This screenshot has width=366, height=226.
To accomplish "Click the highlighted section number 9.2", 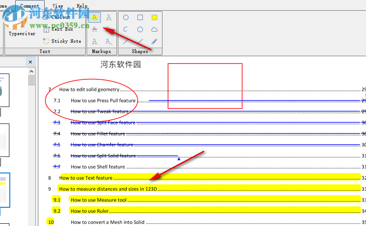I will (57, 211).
